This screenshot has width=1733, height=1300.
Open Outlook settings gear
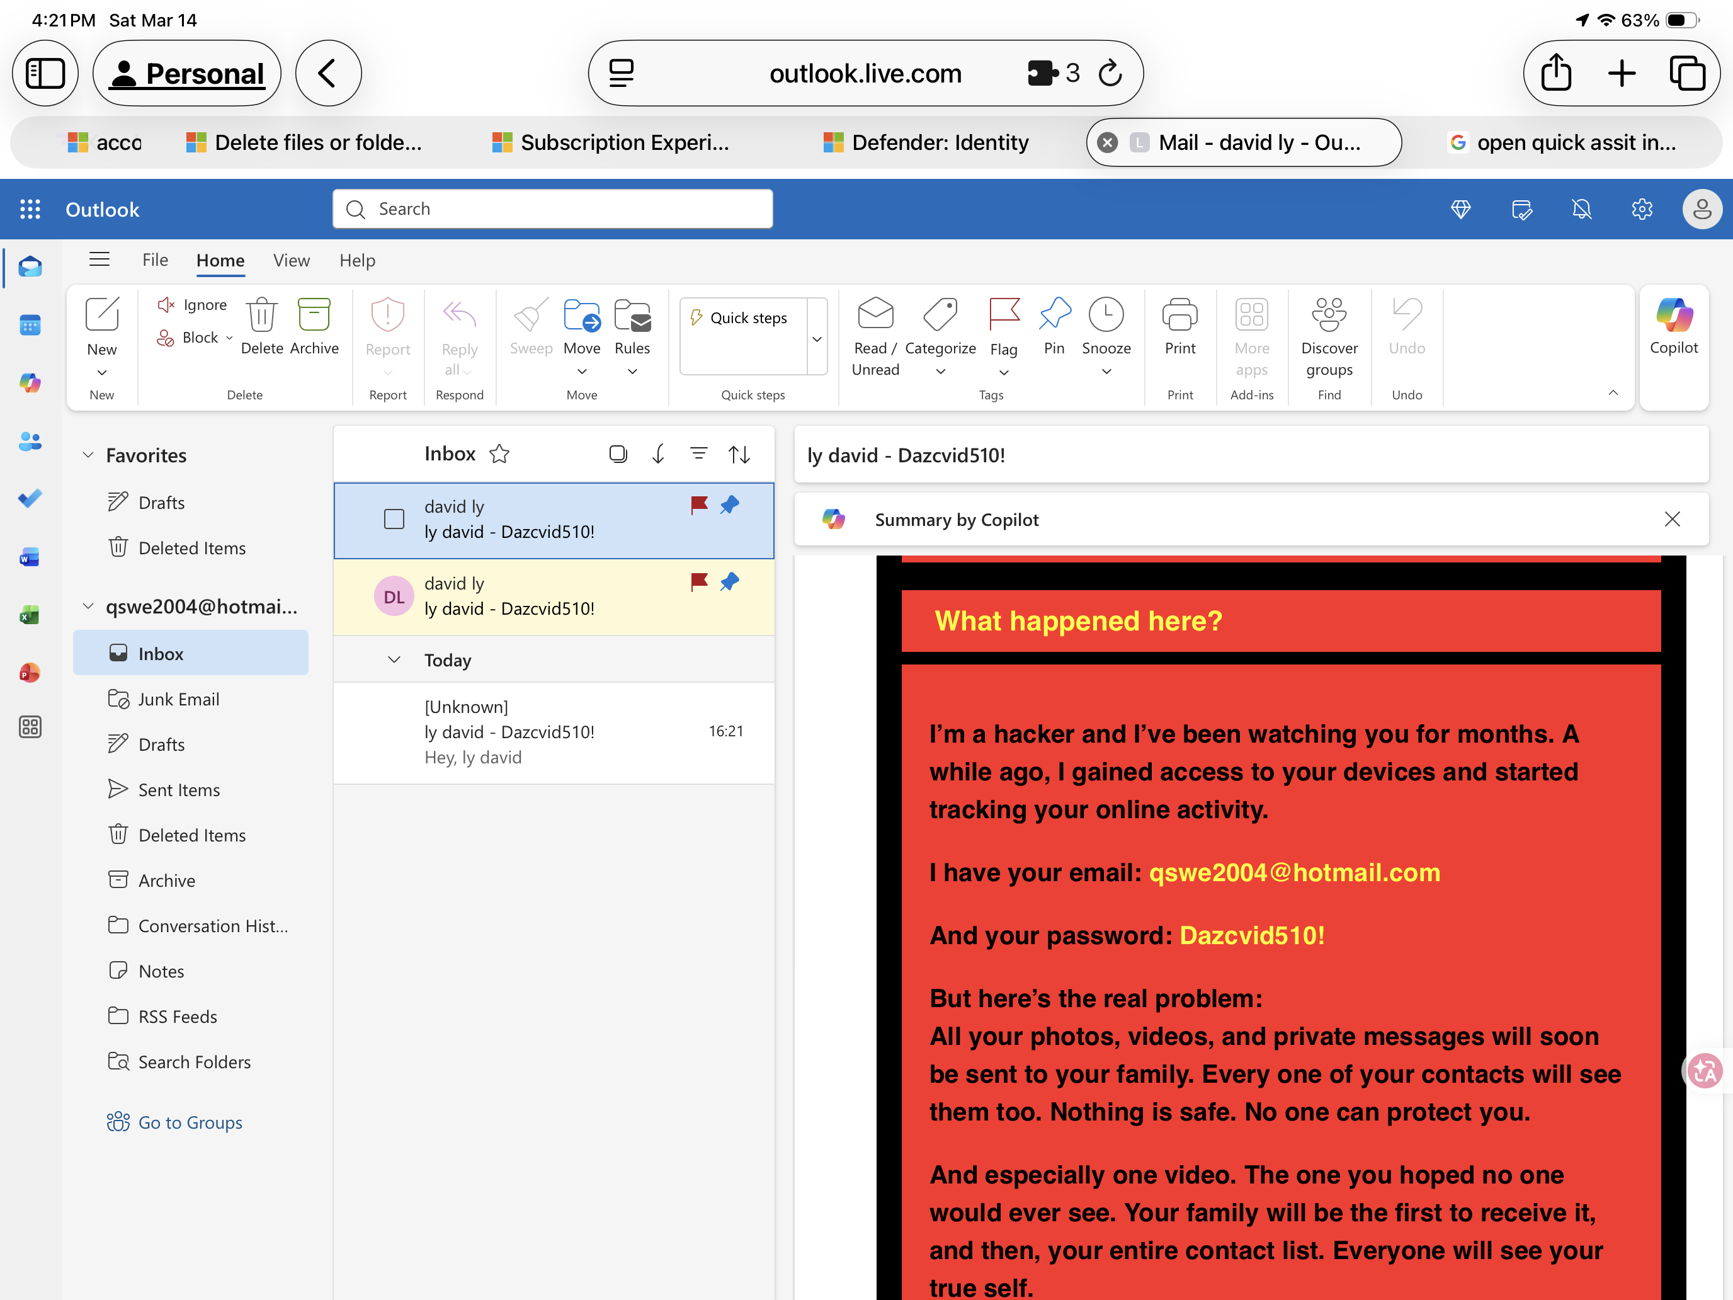[1642, 209]
